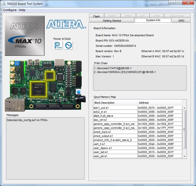Click the Altera MAX 10 FPGAs logo
This screenshot has height=186, width=196.
pyautogui.click(x=25, y=35)
